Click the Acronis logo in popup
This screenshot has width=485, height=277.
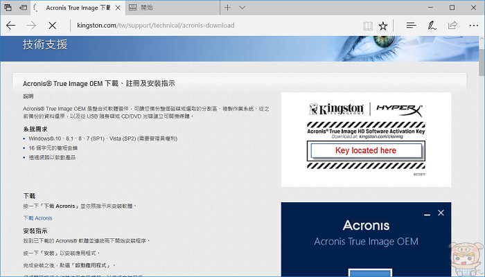point(366,225)
